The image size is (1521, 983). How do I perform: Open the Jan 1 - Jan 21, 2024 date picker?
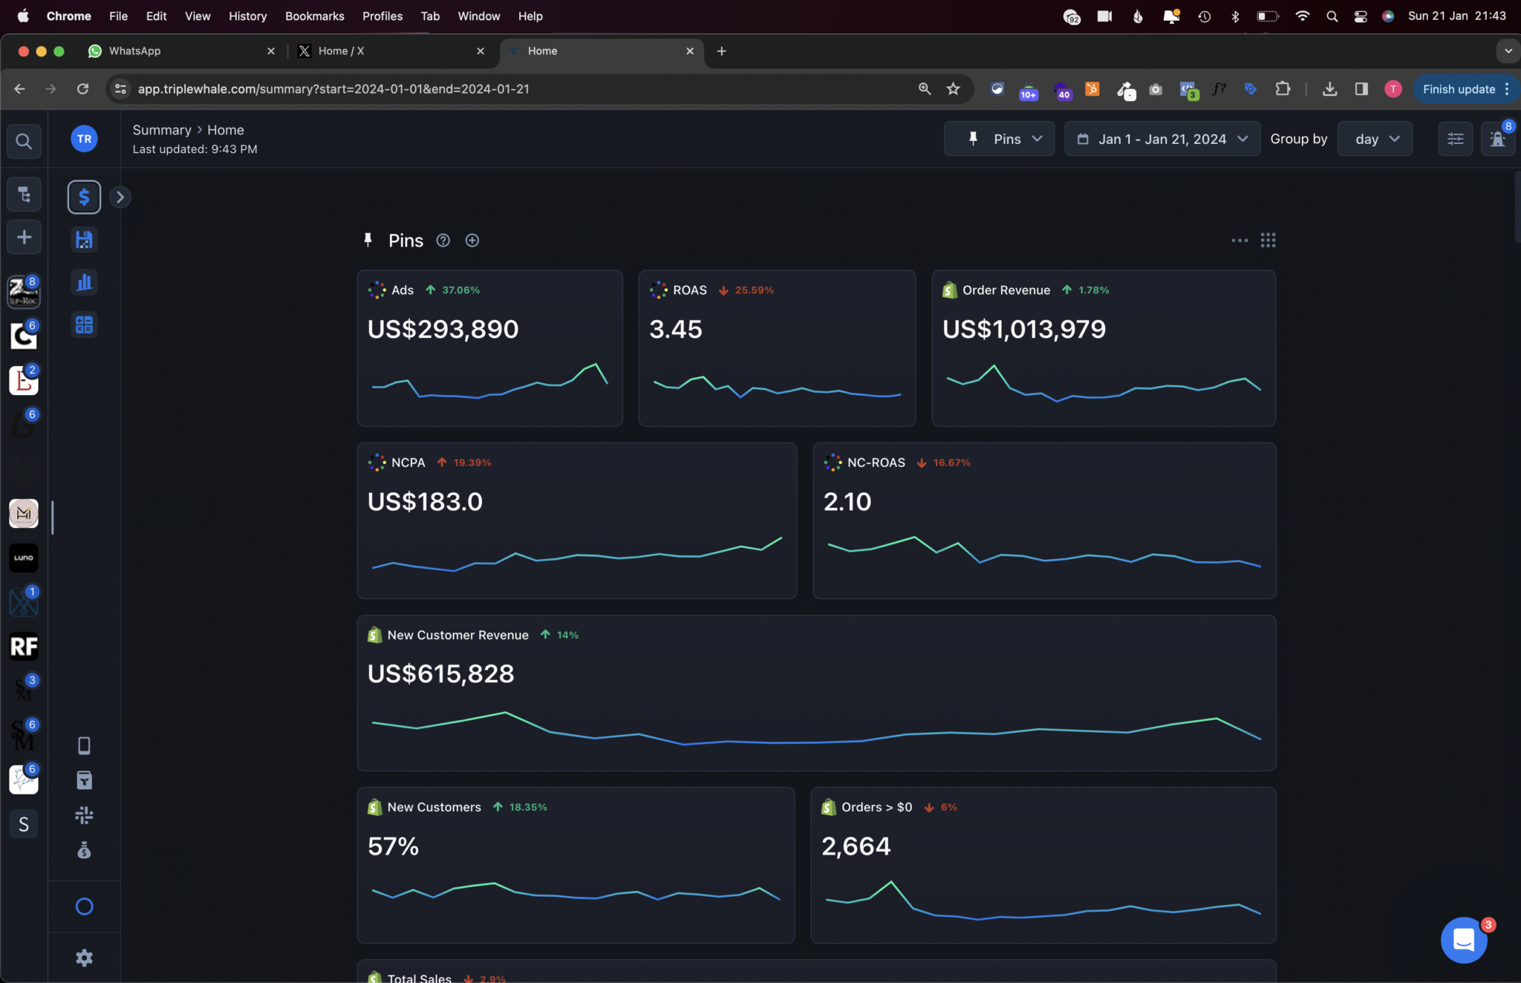[x=1162, y=139]
